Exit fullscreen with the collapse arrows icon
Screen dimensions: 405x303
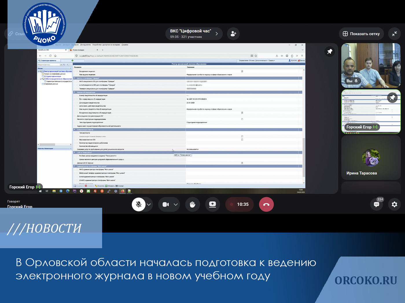(394, 34)
